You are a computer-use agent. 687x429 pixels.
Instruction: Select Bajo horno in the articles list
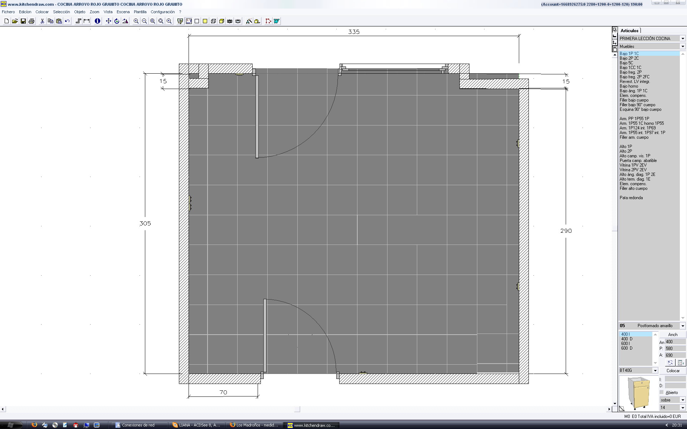(629, 86)
